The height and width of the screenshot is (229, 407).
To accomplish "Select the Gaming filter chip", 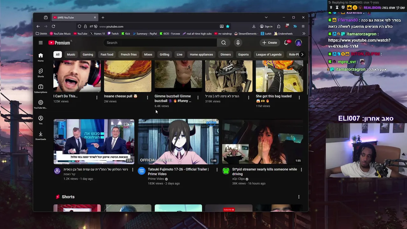I will click(88, 54).
